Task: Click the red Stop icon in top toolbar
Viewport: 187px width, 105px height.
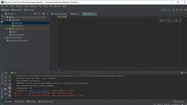Action: 181,10
